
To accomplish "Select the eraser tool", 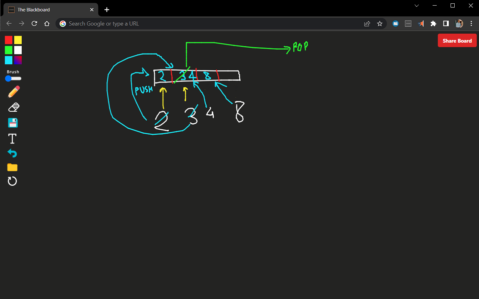I will point(13,107).
